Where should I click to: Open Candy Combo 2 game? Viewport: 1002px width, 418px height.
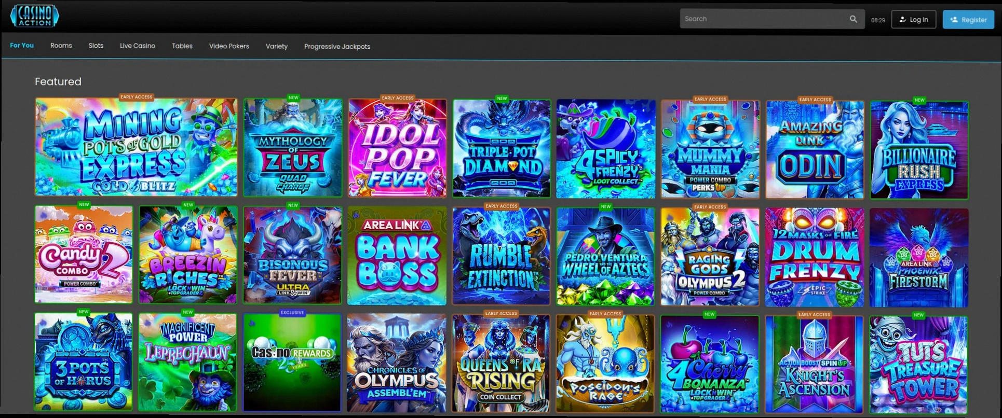(84, 254)
